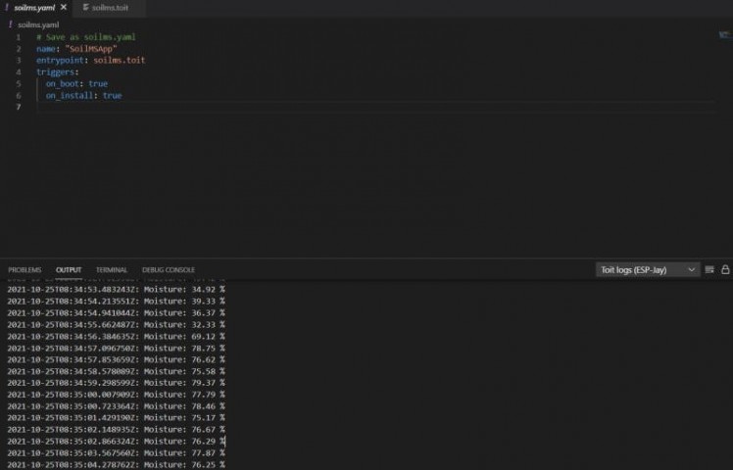Click log entry Moisture: 69.12 %
This screenshot has height=470, width=733.
click(116, 337)
